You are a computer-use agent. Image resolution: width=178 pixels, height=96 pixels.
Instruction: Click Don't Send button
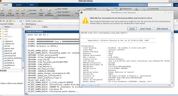click(x=145, y=29)
